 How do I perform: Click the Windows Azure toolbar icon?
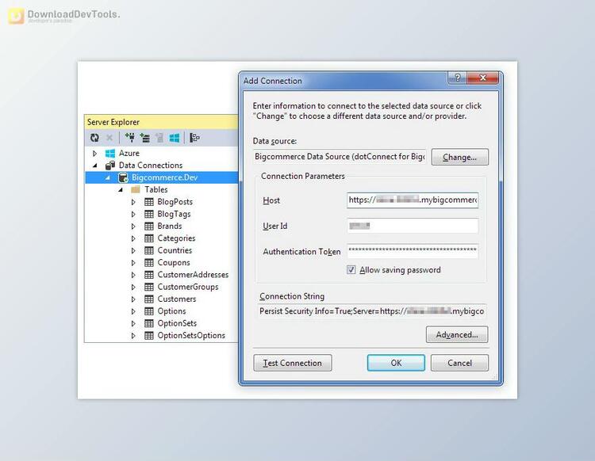[175, 138]
